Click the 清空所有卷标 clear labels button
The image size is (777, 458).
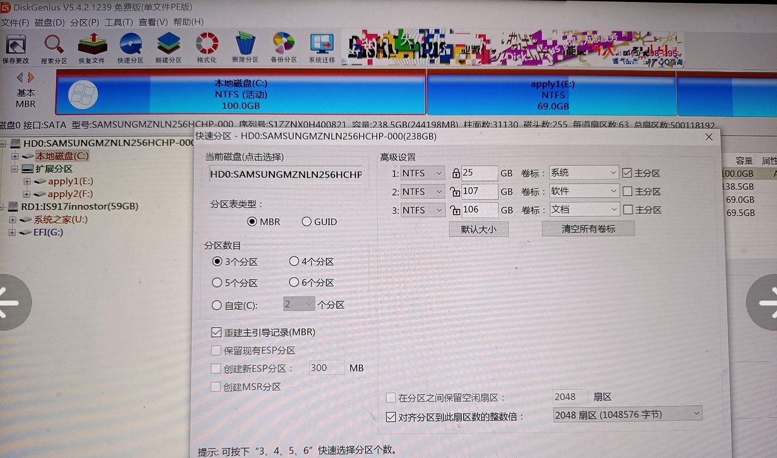point(588,228)
